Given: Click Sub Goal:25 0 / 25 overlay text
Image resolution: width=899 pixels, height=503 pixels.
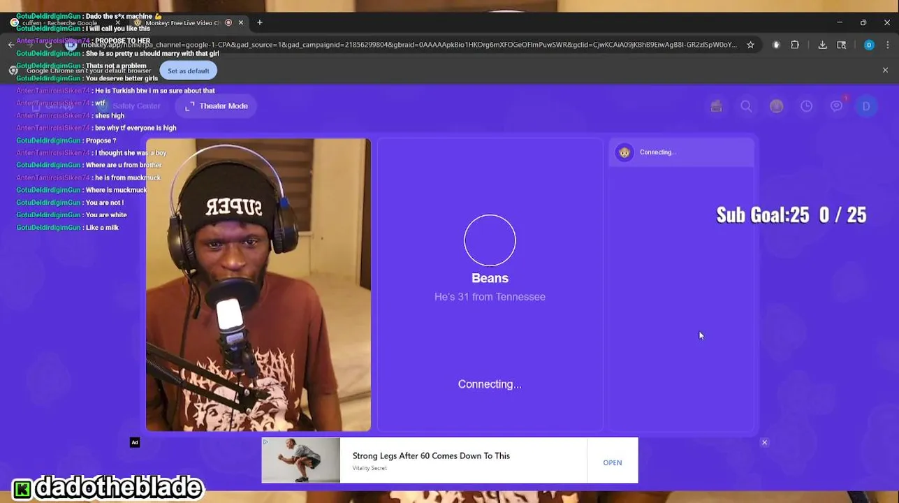Looking at the screenshot, I should [x=791, y=214].
